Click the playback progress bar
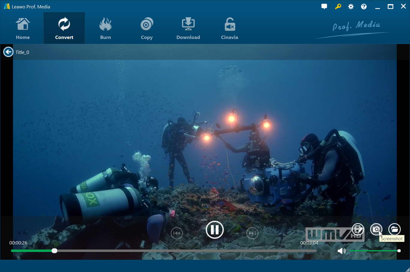This screenshot has height=272, width=410. [164, 251]
